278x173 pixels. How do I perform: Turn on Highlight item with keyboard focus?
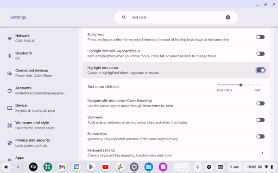point(260,54)
